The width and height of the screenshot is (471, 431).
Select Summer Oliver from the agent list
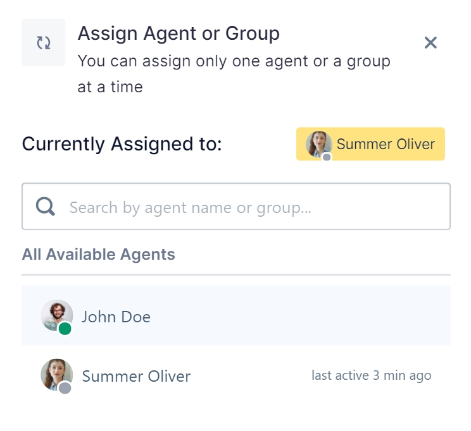pos(235,375)
